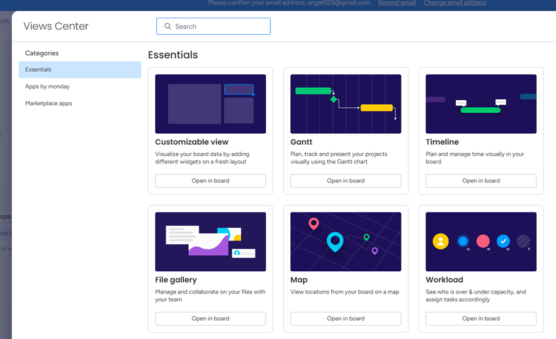Click the Views Center heading
556x339 pixels.
56,26
